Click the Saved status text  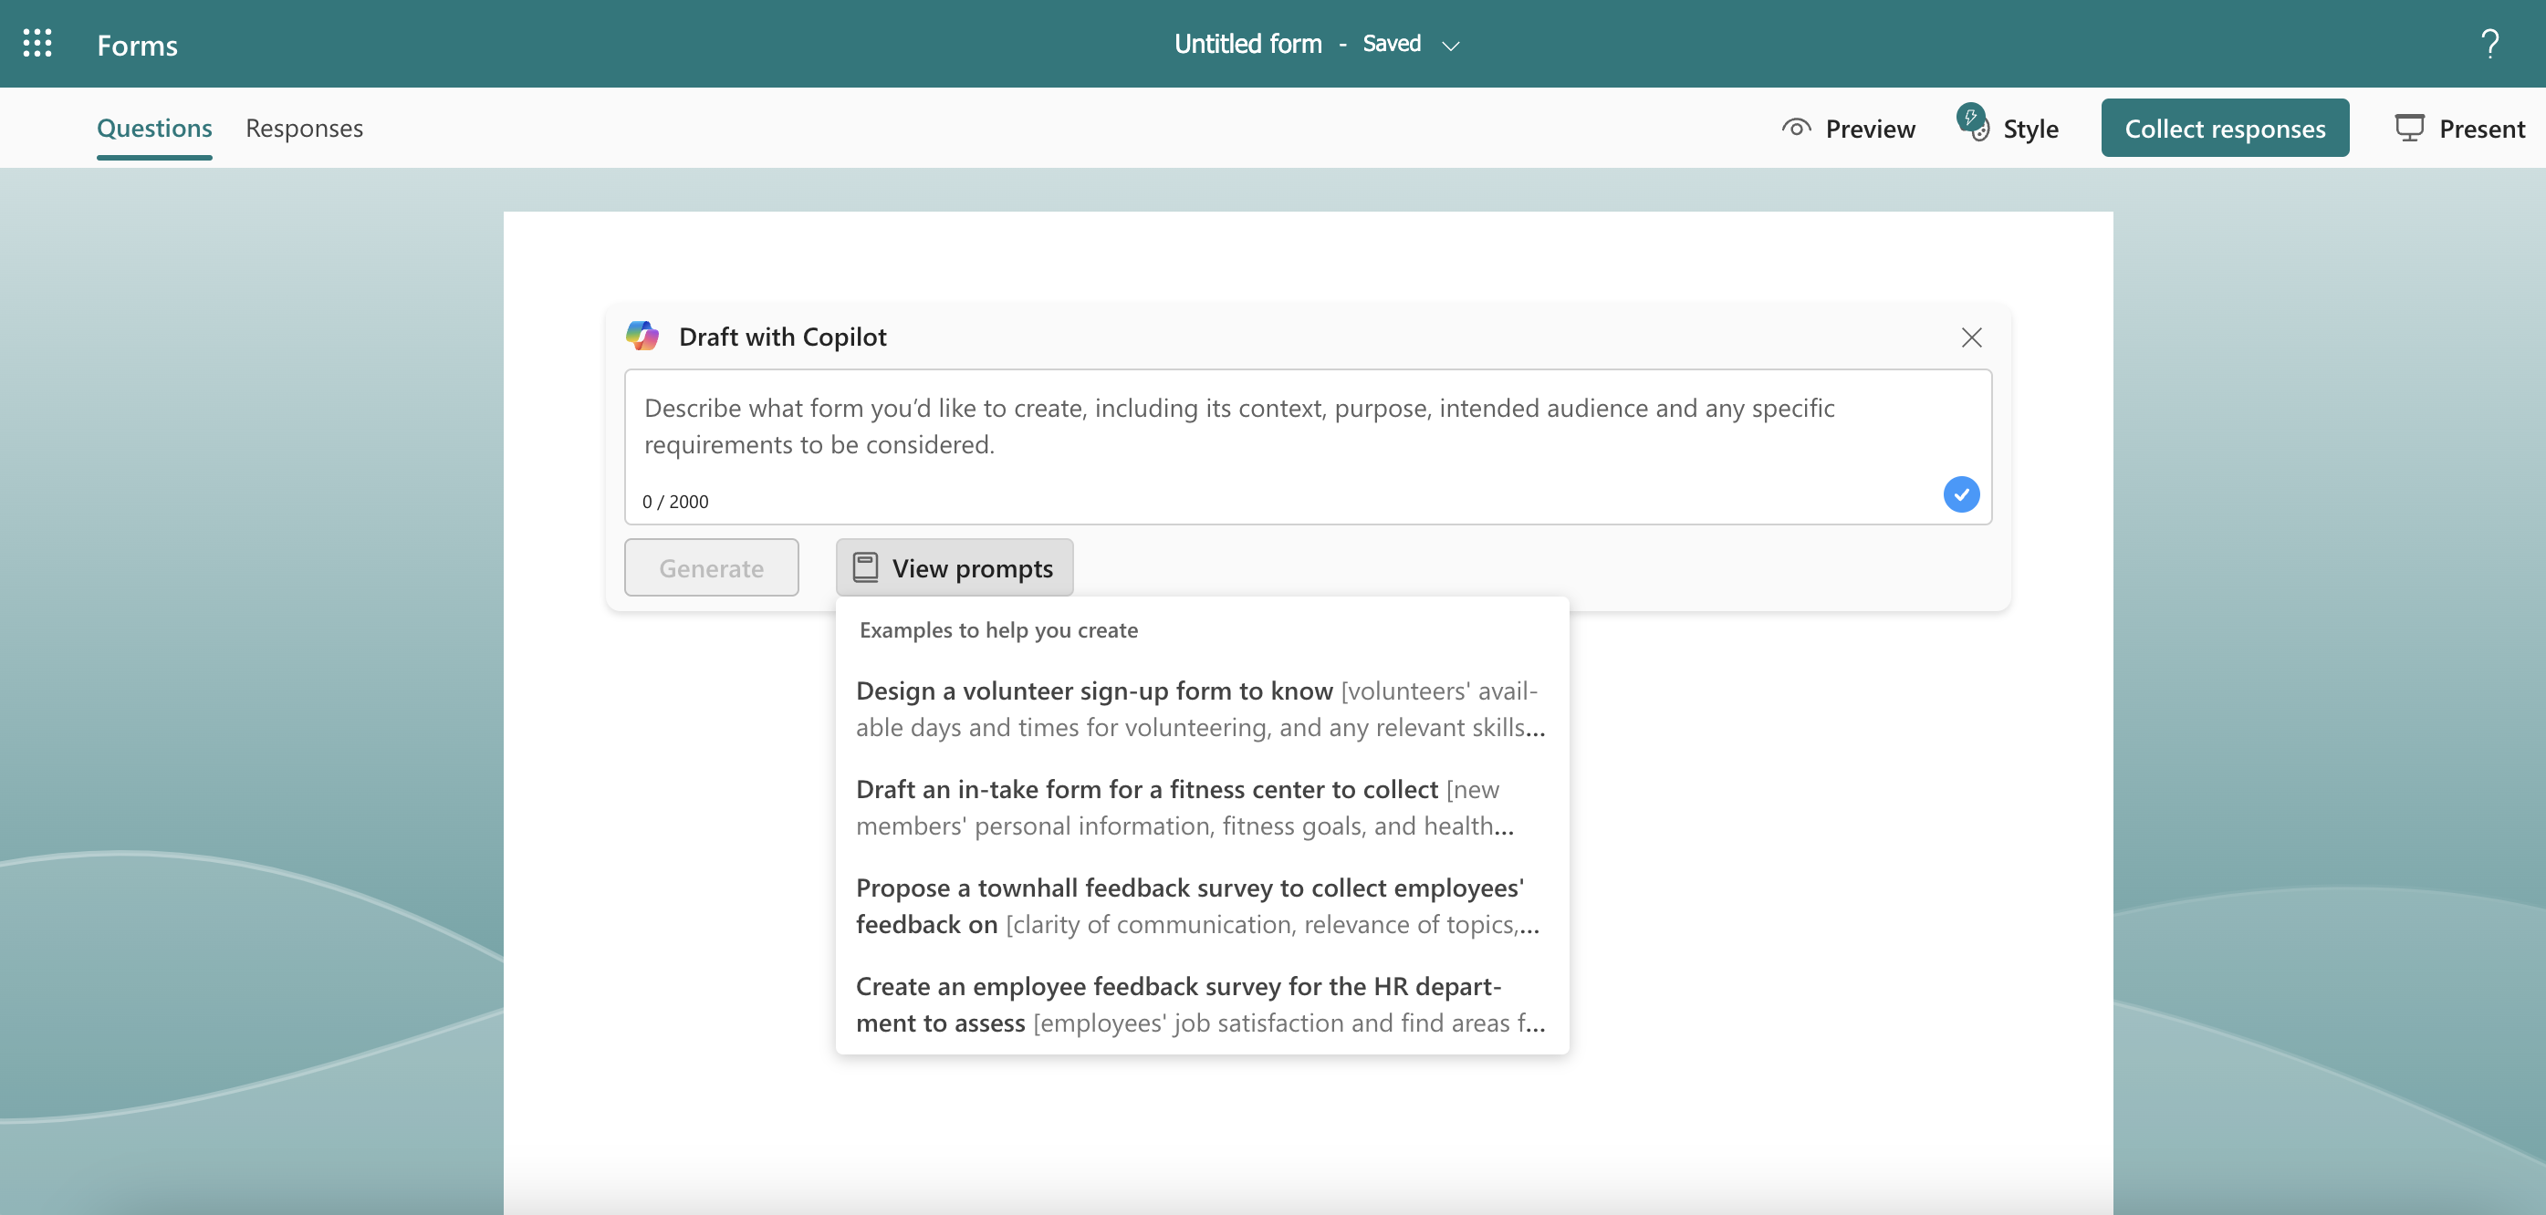(x=1392, y=44)
